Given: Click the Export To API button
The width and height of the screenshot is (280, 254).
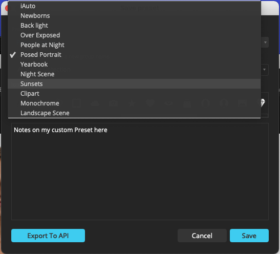Looking at the screenshot, I should click(x=48, y=236).
